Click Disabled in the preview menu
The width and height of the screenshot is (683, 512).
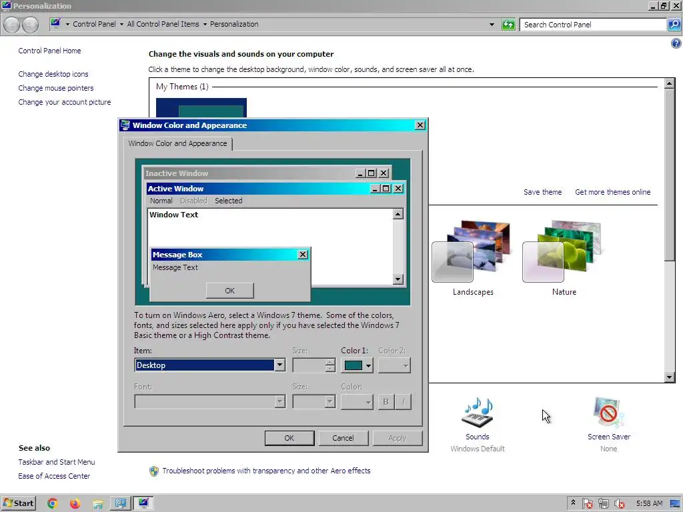pos(193,201)
